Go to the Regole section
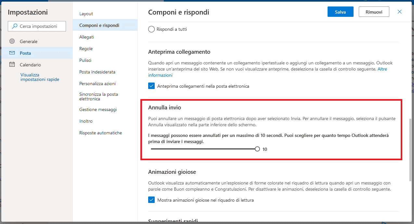The image size is (414, 224). click(86, 49)
